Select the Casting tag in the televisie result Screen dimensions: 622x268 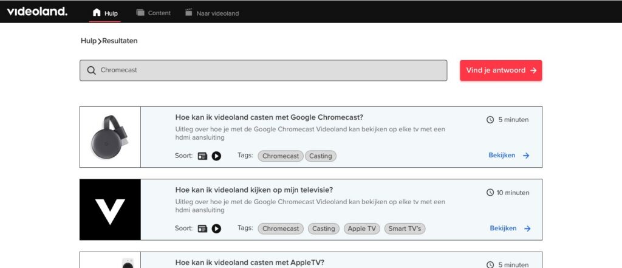tap(324, 228)
